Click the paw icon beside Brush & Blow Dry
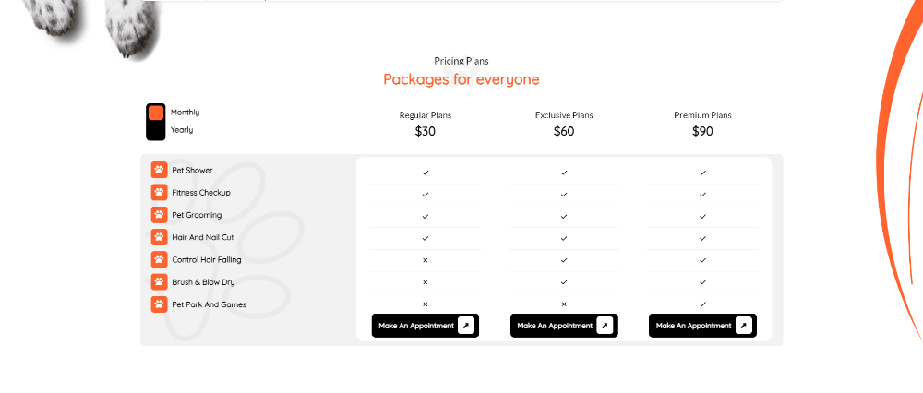The image size is (923, 393). click(159, 281)
